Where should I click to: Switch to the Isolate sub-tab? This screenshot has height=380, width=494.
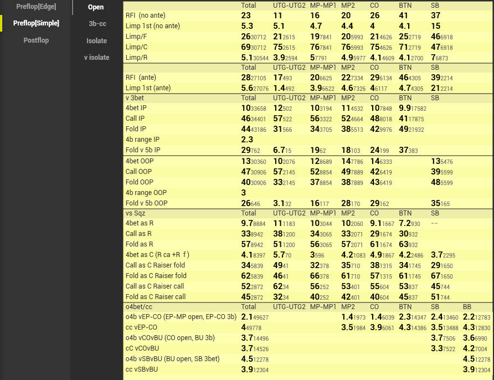(97, 41)
